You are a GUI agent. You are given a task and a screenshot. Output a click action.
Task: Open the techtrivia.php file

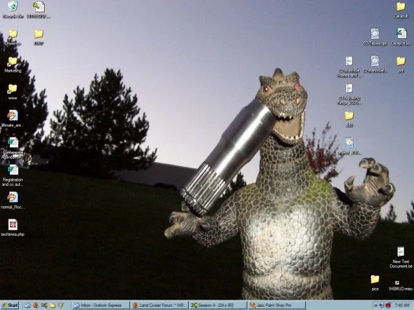click(x=13, y=228)
